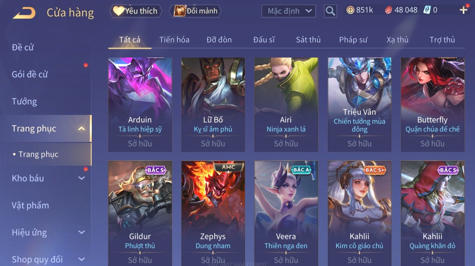Screen dimensions: 475x266
Task: Open the search magnifier icon
Action: coord(330,11)
